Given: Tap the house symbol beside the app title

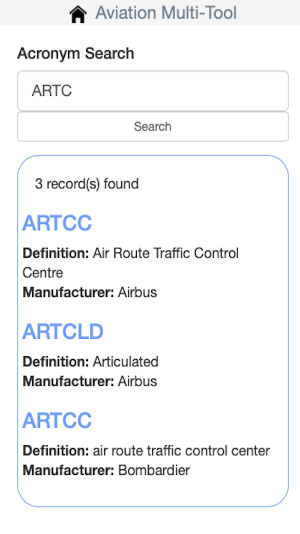Looking at the screenshot, I should click(78, 13).
